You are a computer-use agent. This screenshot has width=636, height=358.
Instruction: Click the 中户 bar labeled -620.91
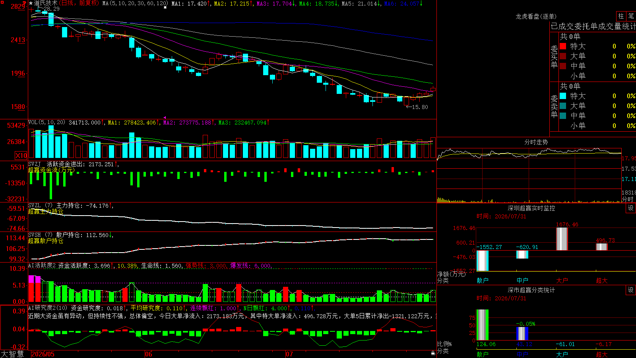(522, 255)
